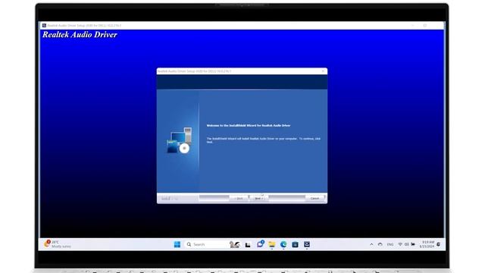Image resolution: width=485 pixels, height=273 pixels.
Task: Launch Microsoft Edge from the taskbar
Action: click(283, 244)
